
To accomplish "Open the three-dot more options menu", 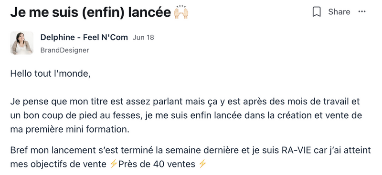I will click(362, 12).
